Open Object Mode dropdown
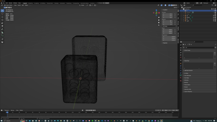Image resolution: width=217 pixels, height=122 pixels. click(9, 5)
